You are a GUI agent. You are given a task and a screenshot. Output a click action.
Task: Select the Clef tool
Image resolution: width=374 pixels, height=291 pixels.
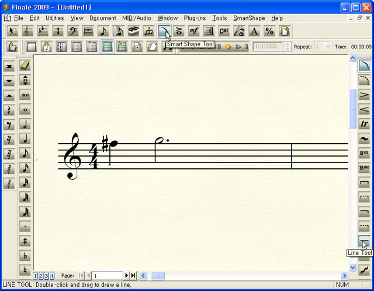[72, 31]
